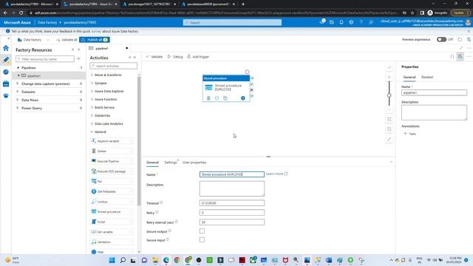Switch to the Related tab in Properties
This screenshot has height=266, width=473.
pos(427,77)
